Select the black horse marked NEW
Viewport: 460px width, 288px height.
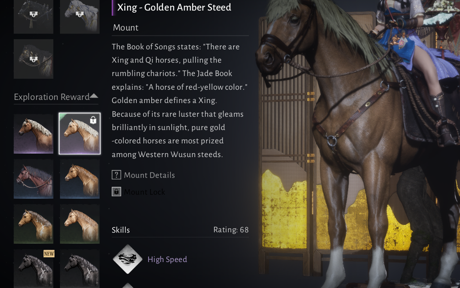coord(34,269)
